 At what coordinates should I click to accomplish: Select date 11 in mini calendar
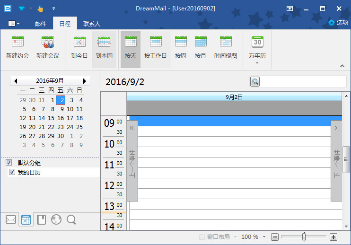79,109
